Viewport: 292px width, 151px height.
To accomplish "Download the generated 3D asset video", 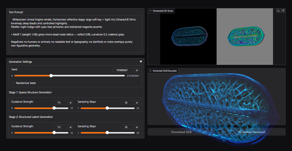I will point(278,11).
